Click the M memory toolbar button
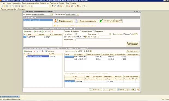 tap(75, 6)
